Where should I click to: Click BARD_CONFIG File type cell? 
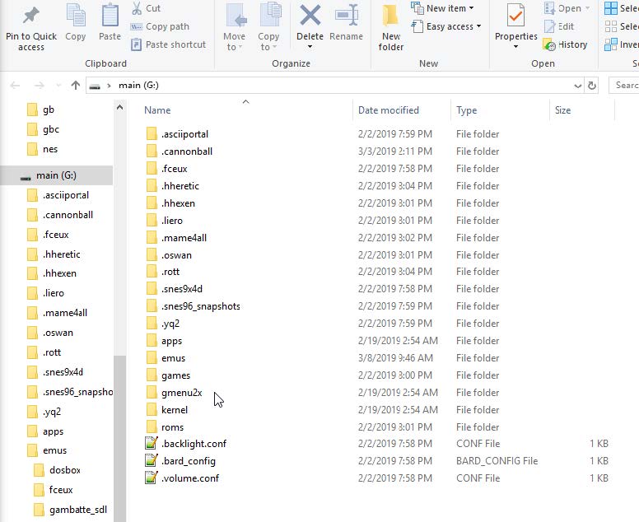[x=497, y=461]
